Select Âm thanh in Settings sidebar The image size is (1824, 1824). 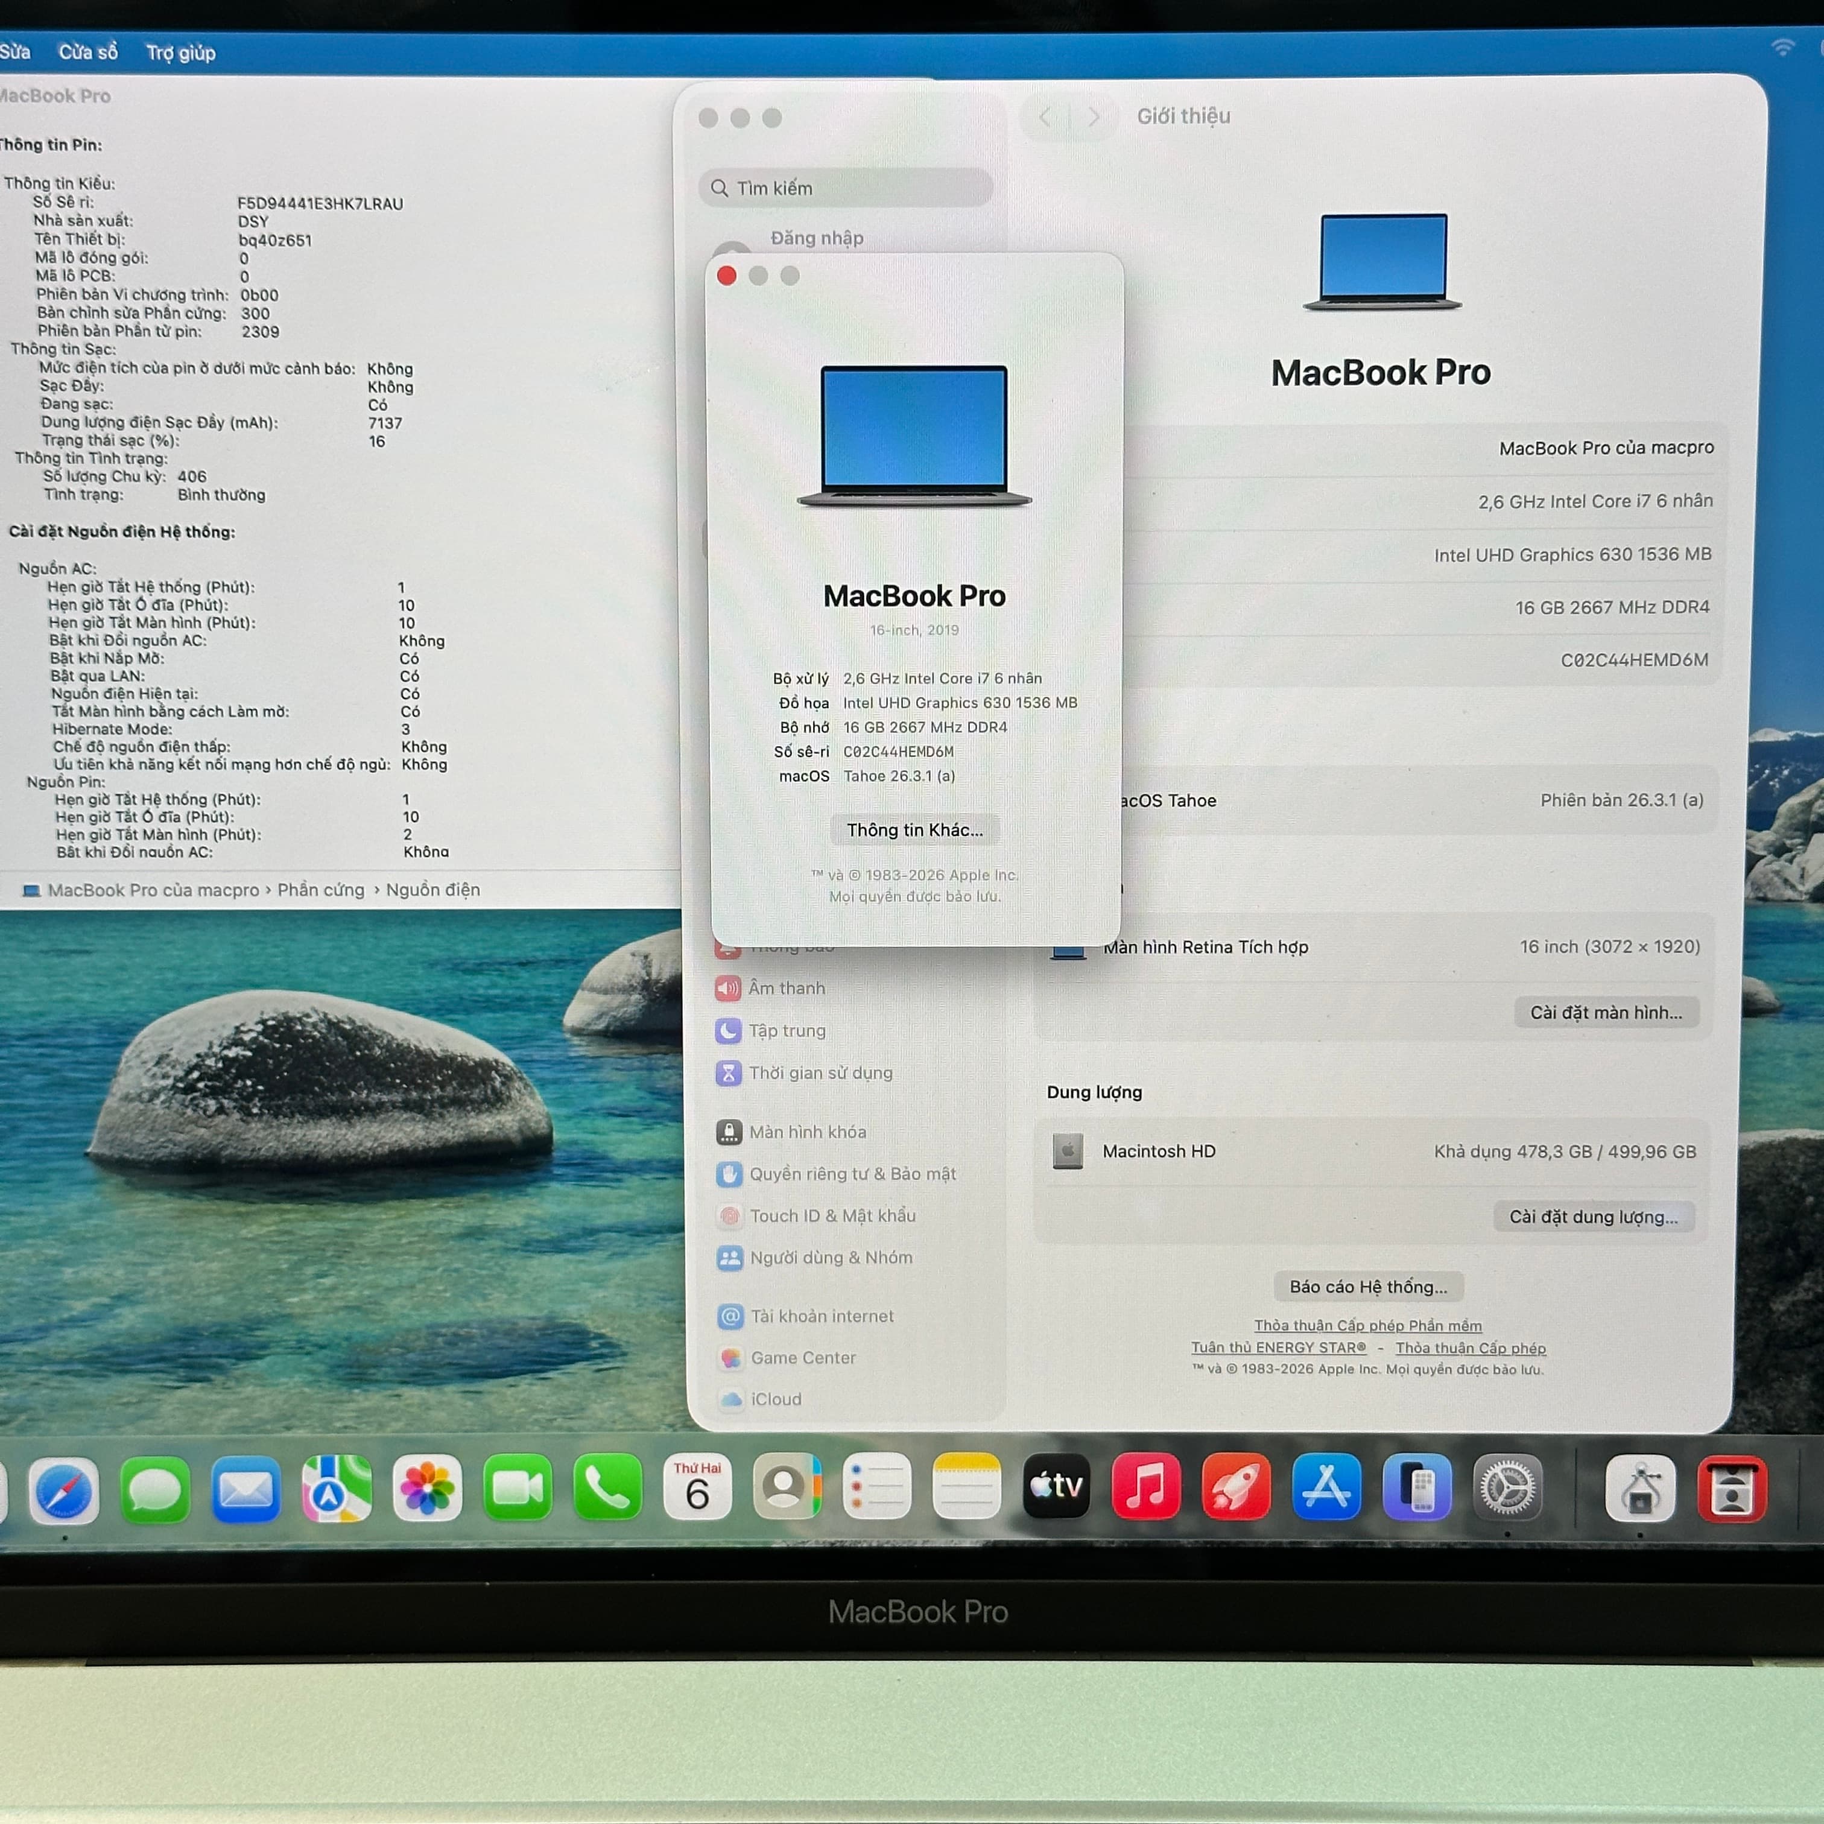click(x=787, y=989)
